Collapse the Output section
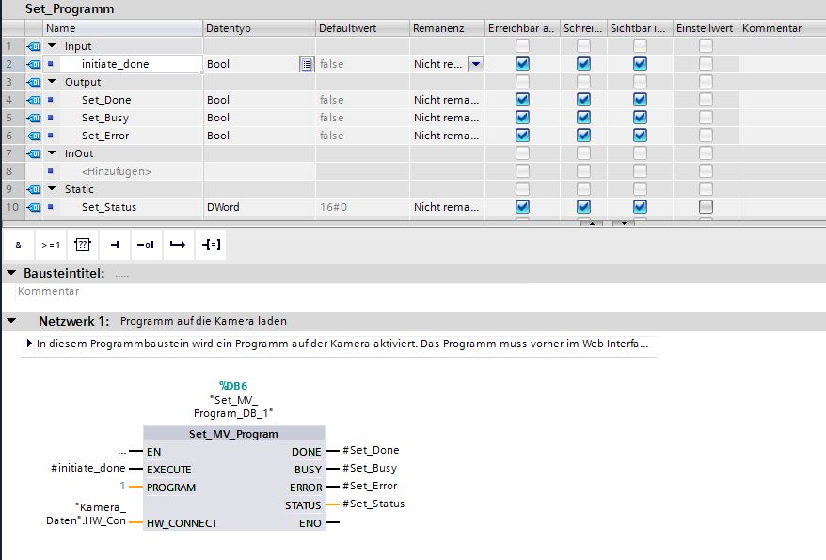 (52, 82)
